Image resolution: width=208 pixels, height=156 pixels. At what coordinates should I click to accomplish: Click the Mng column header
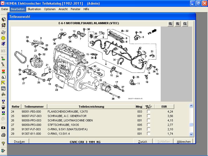(x=139, y=107)
